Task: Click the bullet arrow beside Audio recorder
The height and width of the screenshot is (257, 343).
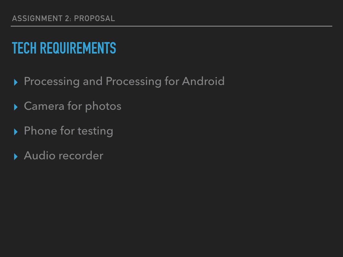Action: coord(15,157)
